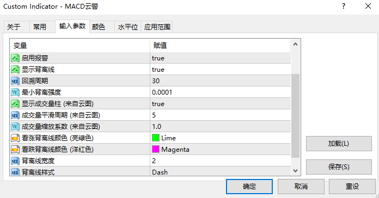
Task: Click the Lime color name text
Action: [168, 138]
